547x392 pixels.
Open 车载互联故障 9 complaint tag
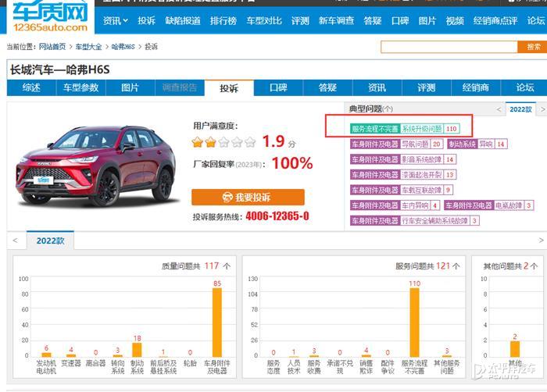(x=402, y=190)
